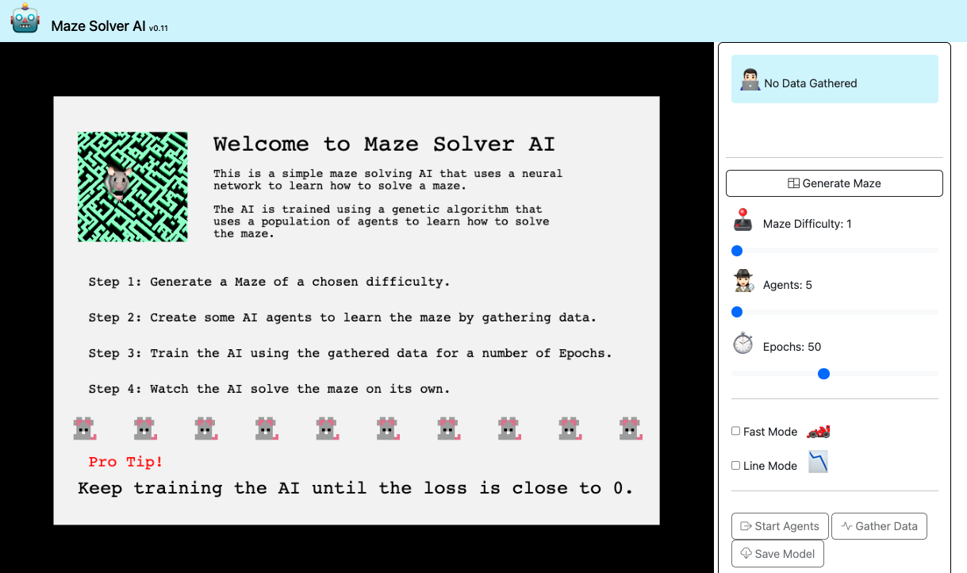Image resolution: width=967 pixels, height=573 pixels.
Task: Click the Start Agents button
Action: (780, 525)
